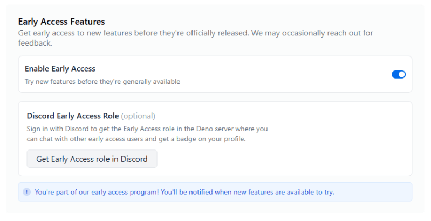Click the (optional) text beside Discord role
Image resolution: width=431 pixels, height=221 pixels.
coord(138,116)
